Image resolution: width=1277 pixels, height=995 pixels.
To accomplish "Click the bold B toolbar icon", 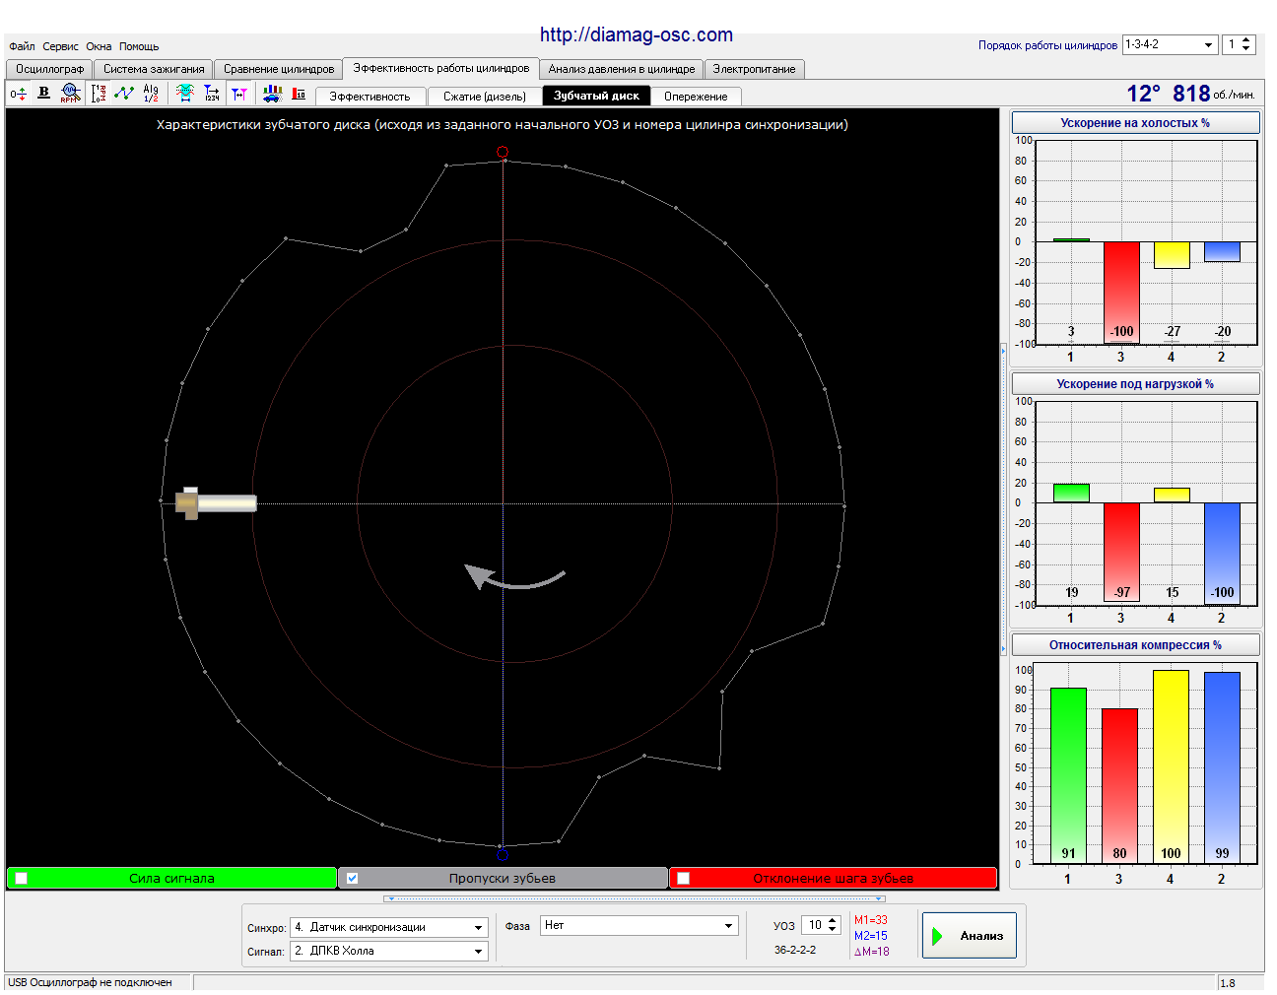I will tap(43, 93).
